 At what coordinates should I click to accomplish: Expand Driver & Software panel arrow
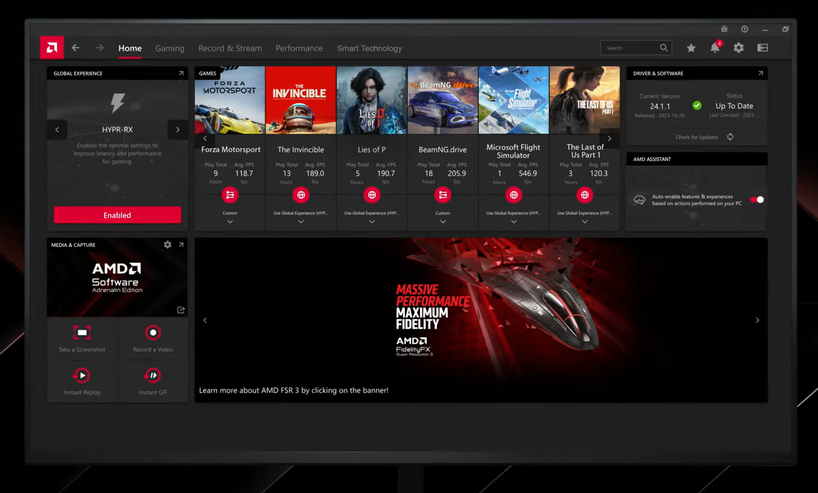click(x=760, y=74)
